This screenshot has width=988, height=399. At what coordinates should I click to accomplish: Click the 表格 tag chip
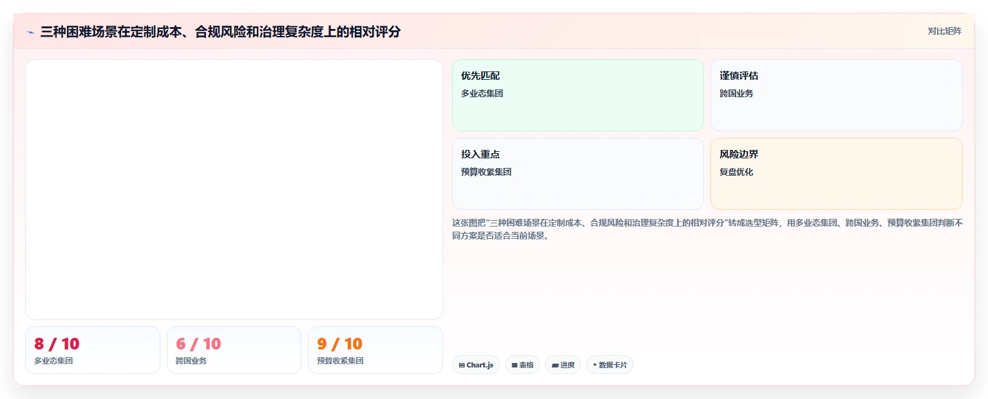(x=522, y=365)
